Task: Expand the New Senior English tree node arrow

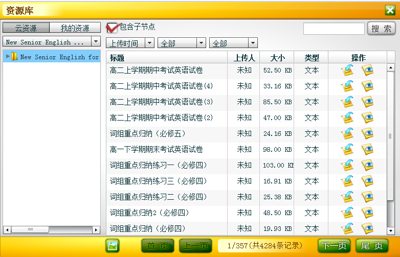Action: click(8, 57)
